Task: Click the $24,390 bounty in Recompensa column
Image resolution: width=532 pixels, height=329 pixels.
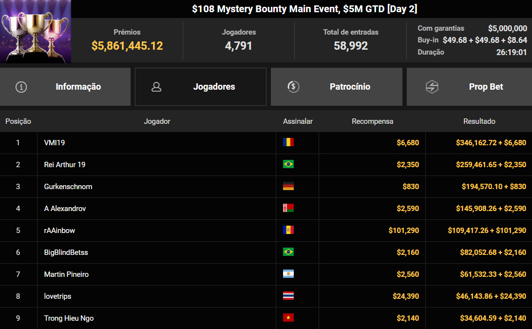Action: [406, 296]
